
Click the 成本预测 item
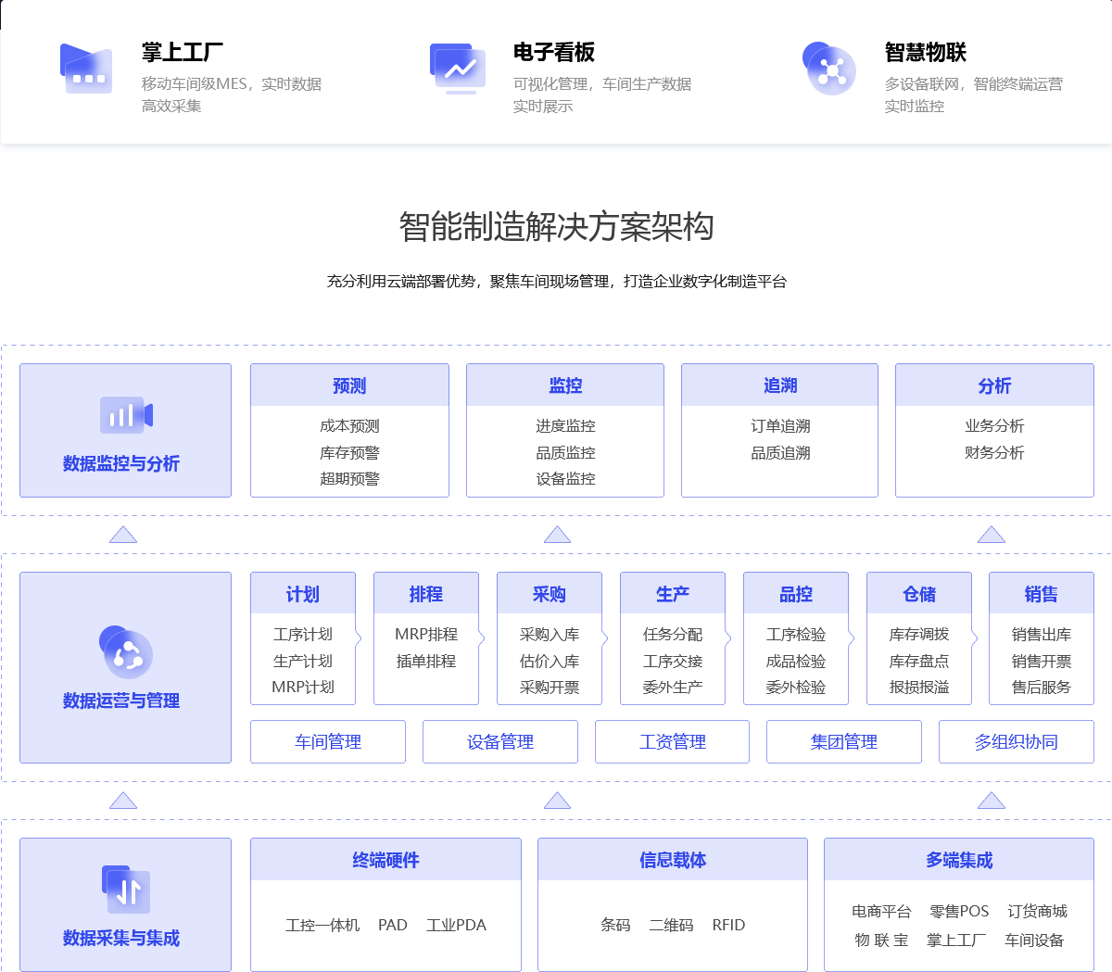tap(349, 426)
